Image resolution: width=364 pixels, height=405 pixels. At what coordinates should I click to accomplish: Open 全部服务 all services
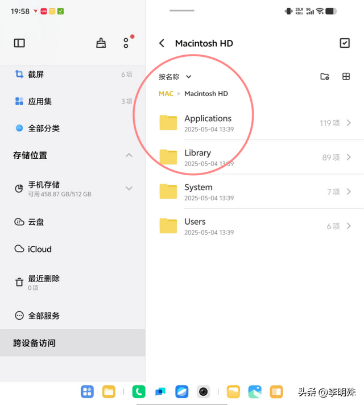pyautogui.click(x=73, y=316)
